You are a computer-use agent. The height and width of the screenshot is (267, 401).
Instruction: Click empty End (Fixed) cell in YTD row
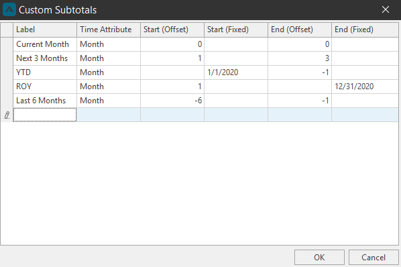(x=365, y=72)
